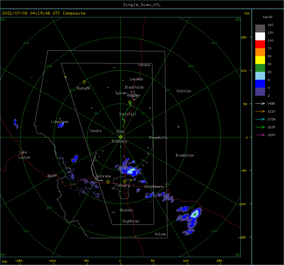Image resolution: width=284 pixels, height=265 pixels.
Task: Click the Ponoka town label
Action: 144,65
